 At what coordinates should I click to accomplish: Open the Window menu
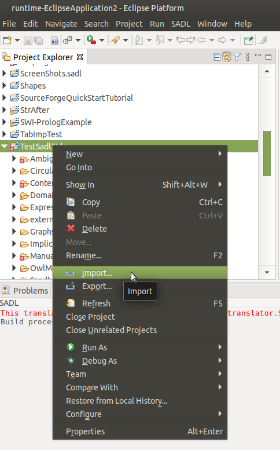pyautogui.click(x=212, y=24)
